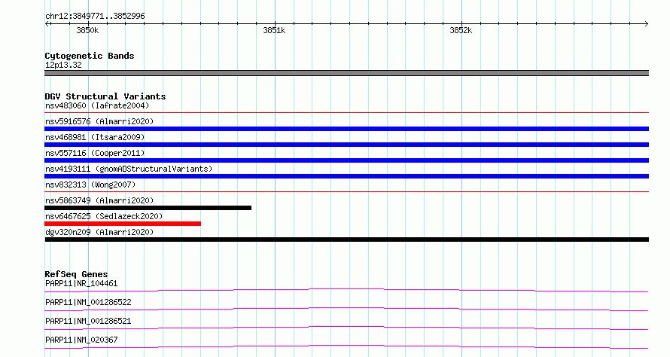Click the chr12:3849771..3852996 region label
This screenshot has height=357, width=670.
[95, 16]
